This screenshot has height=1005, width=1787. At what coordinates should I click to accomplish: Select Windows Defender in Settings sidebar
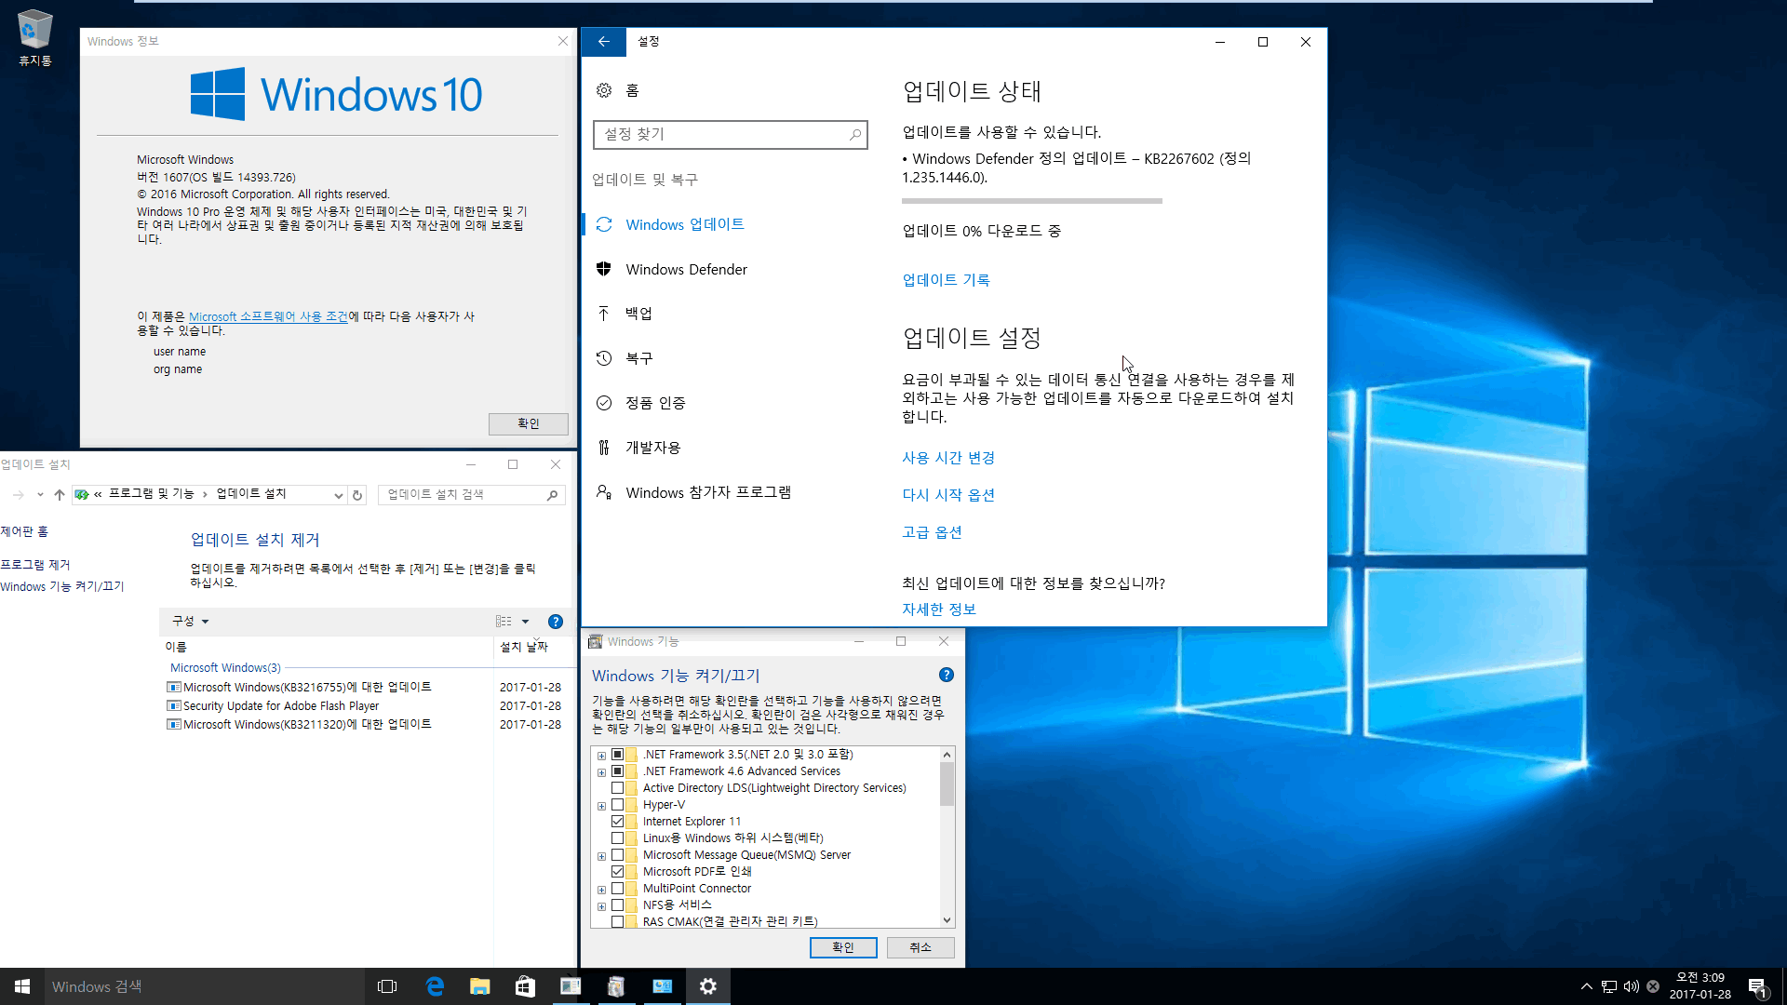[x=686, y=269]
